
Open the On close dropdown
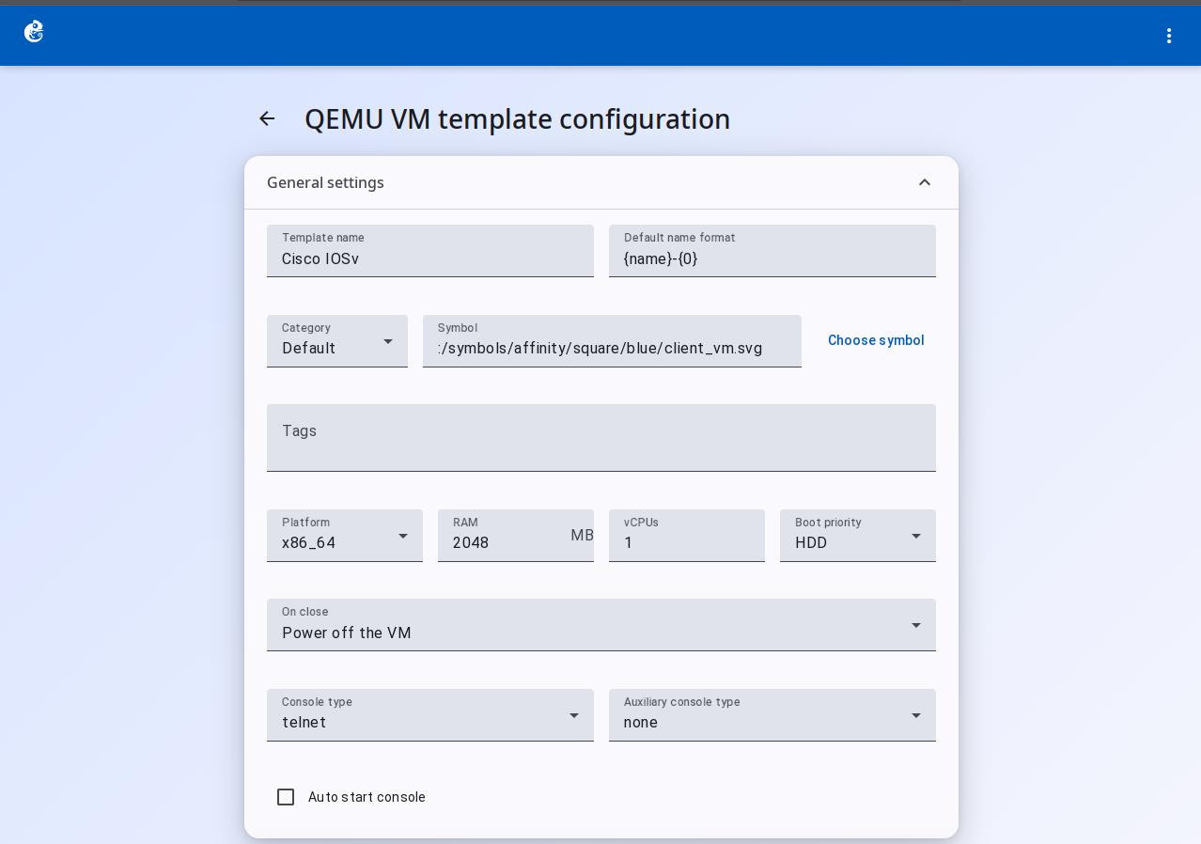[x=601, y=625]
